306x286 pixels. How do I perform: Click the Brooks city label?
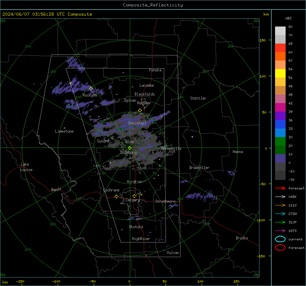(242, 238)
